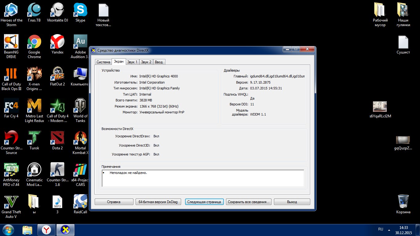Viewport: 420px width, 236px height.
Task: Open the Ввод tab
Action: tap(159, 62)
